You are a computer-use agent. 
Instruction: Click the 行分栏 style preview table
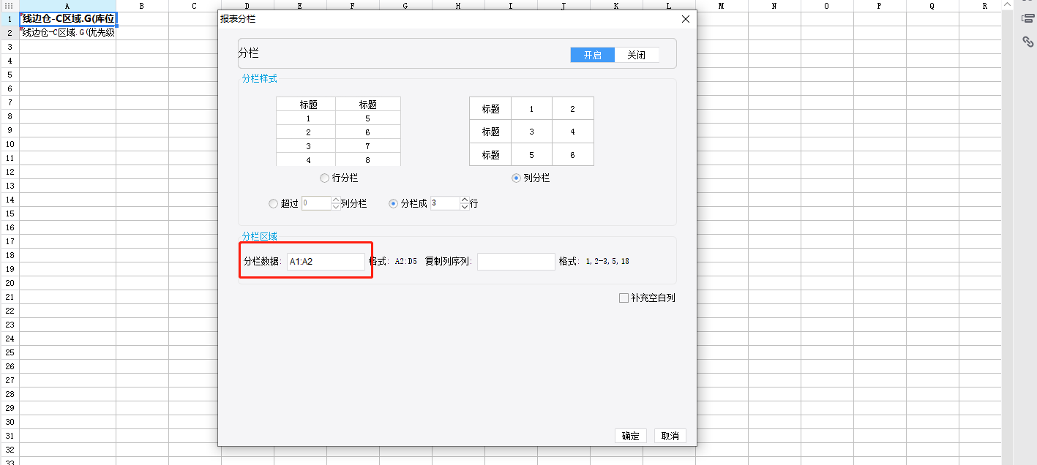338,132
